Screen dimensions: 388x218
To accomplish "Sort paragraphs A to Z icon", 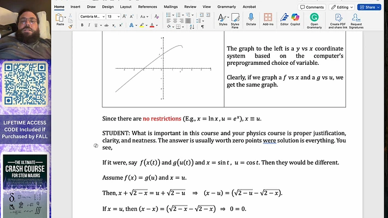I will point(192,27).
